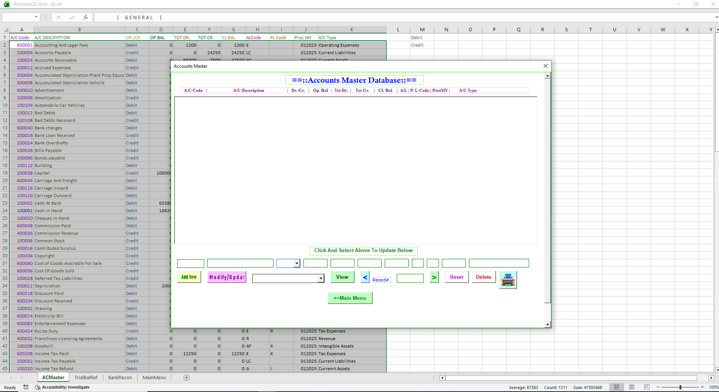This screenshot has width=719, height=392.
Task: Click the 'Goodwill' description cell
Action: click(79, 346)
